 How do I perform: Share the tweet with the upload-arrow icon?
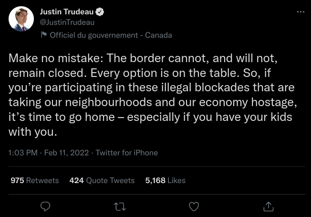269,206
